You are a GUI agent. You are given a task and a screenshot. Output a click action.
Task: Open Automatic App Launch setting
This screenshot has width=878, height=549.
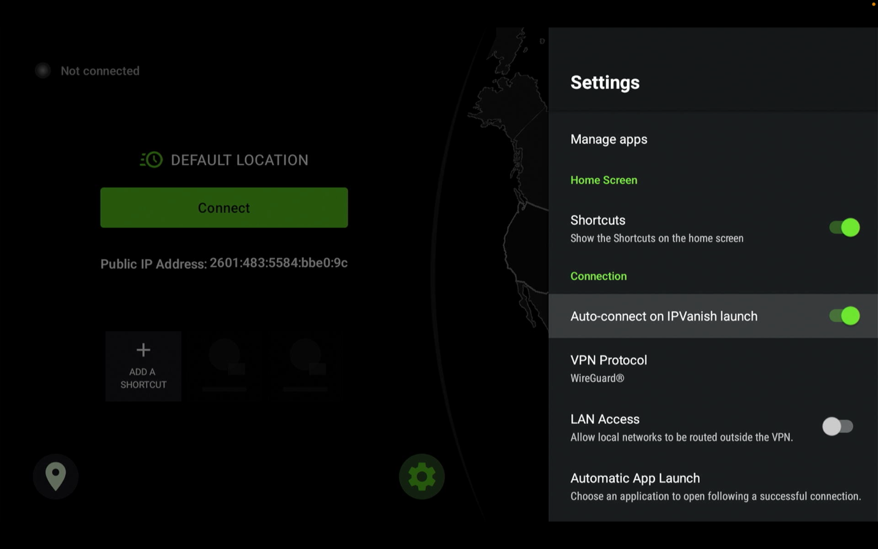[713, 486]
